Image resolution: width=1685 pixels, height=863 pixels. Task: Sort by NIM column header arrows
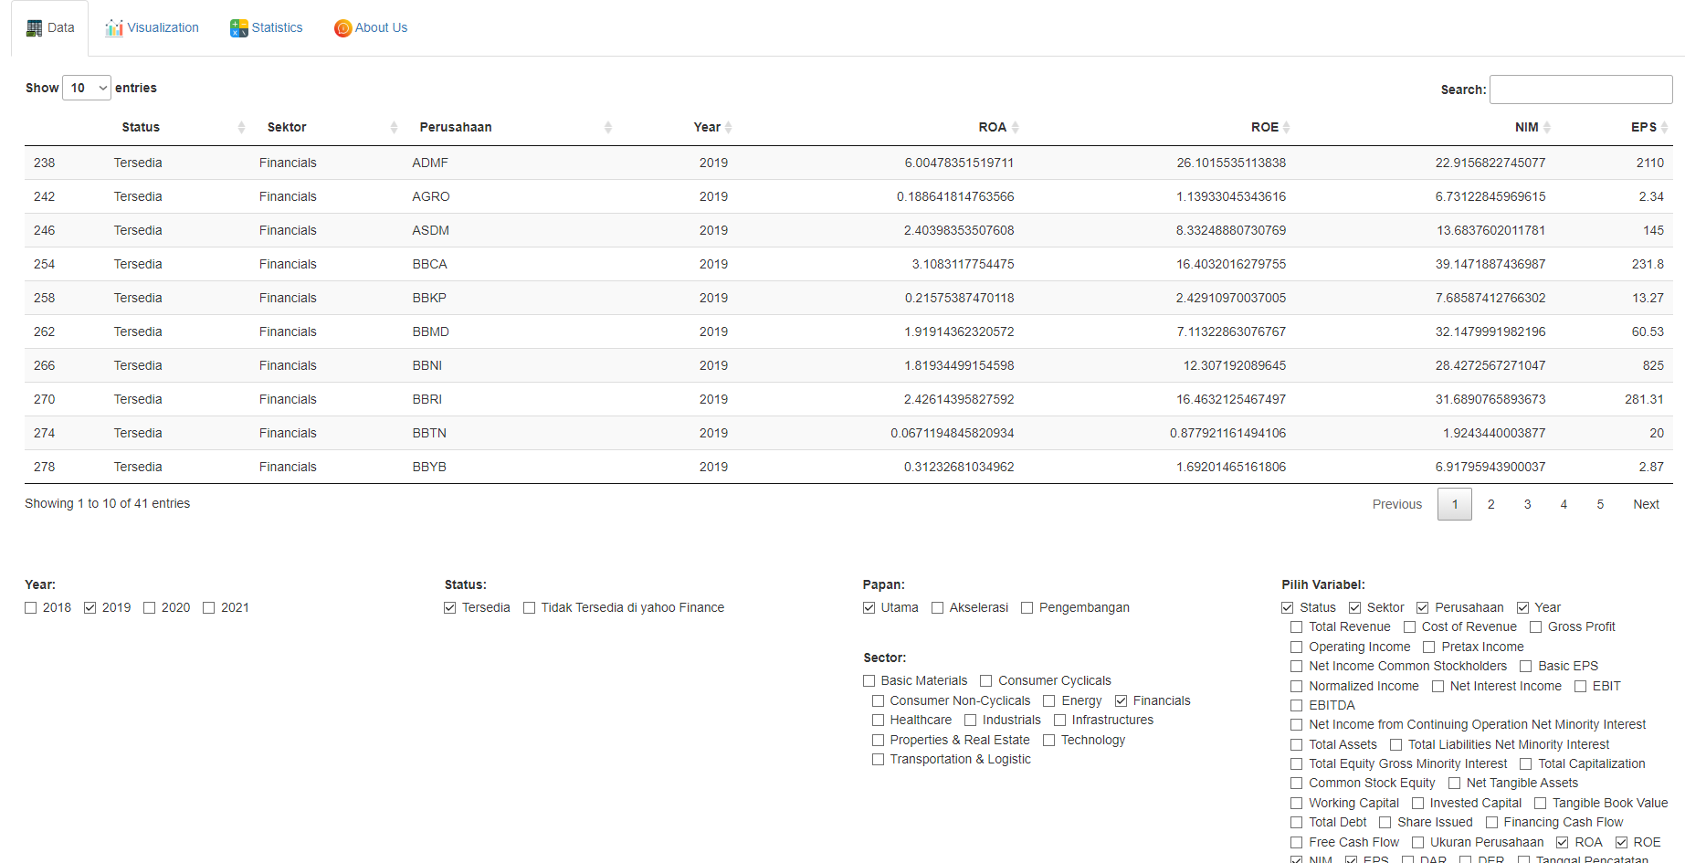coord(1546,128)
